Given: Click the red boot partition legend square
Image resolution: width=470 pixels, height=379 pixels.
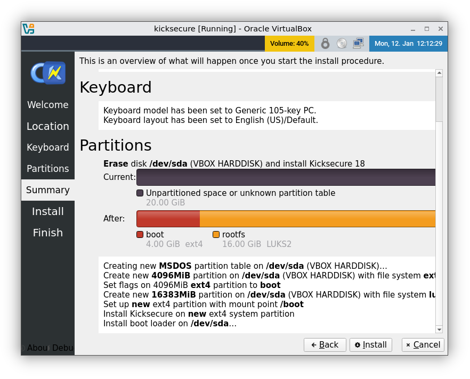Looking at the screenshot, I should 140,234.
